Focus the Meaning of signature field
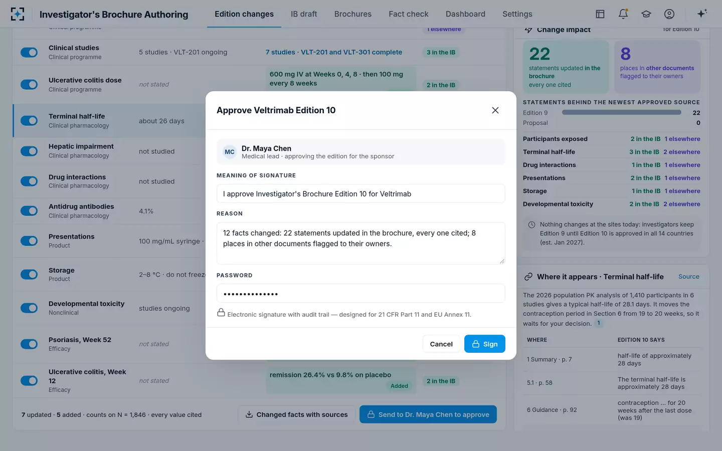Screen dimensions: 722x451 360,193
